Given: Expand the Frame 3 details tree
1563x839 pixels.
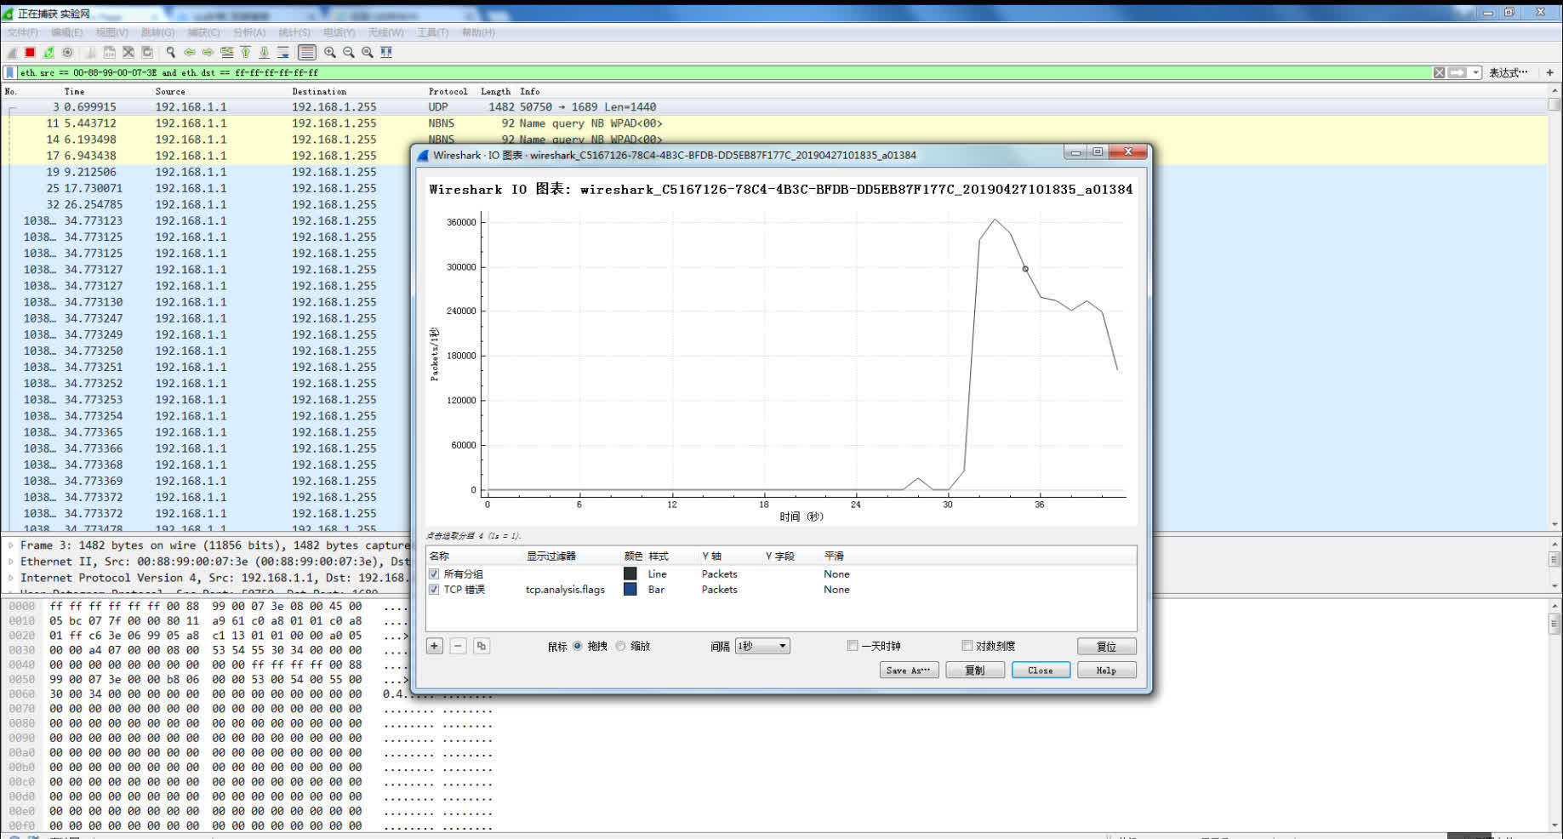Looking at the screenshot, I should tap(11, 545).
